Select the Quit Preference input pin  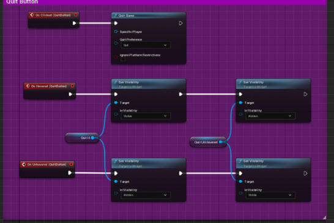click(x=116, y=43)
